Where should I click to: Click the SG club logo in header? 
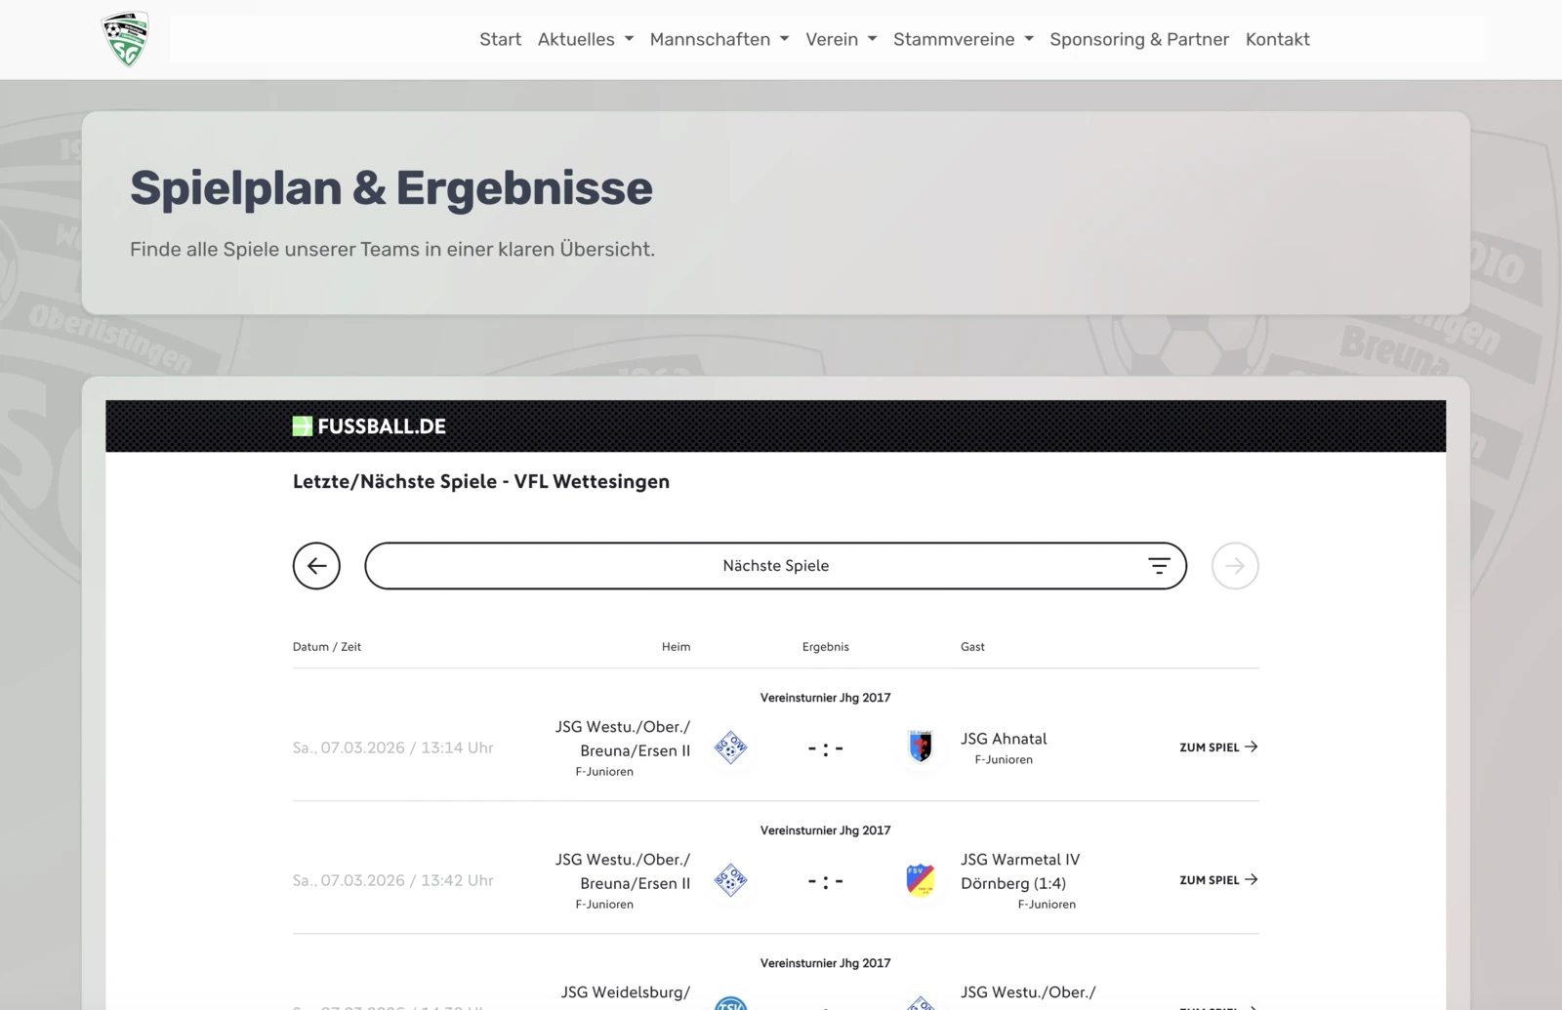(x=125, y=40)
